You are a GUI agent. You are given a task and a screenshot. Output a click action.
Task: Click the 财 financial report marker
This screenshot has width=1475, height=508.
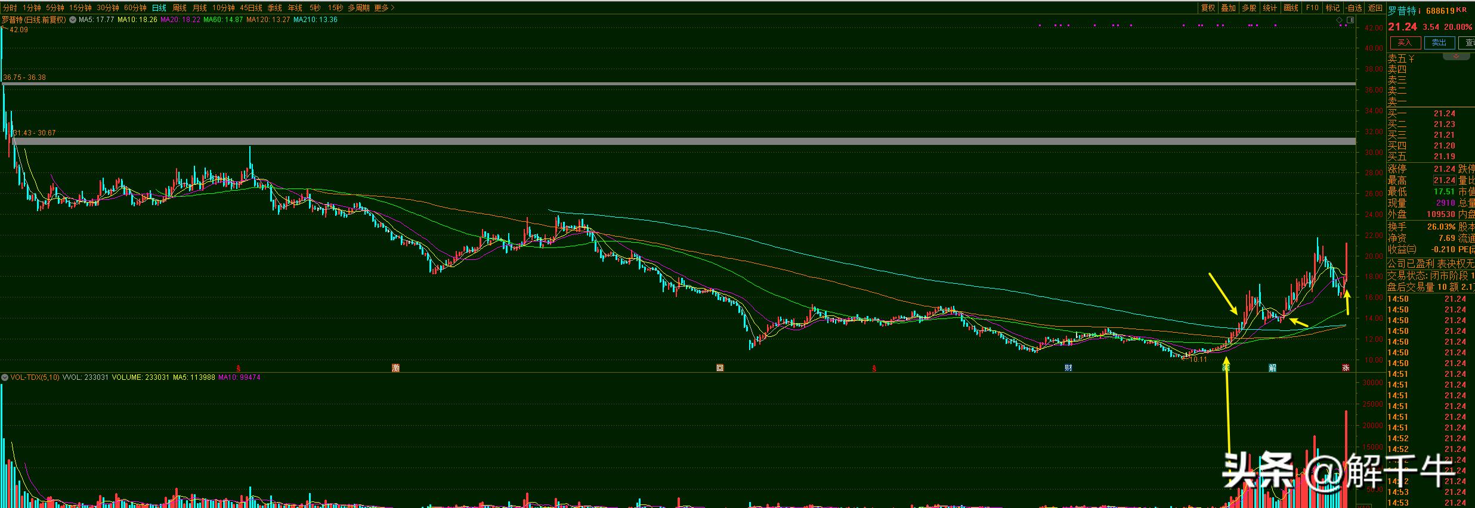pos(1068,368)
